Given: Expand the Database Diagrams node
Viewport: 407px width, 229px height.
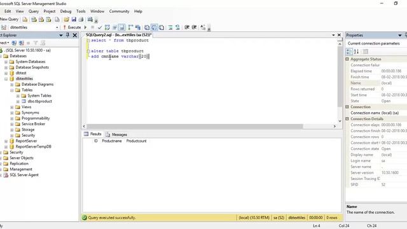Looking at the screenshot, I should coord(12,85).
